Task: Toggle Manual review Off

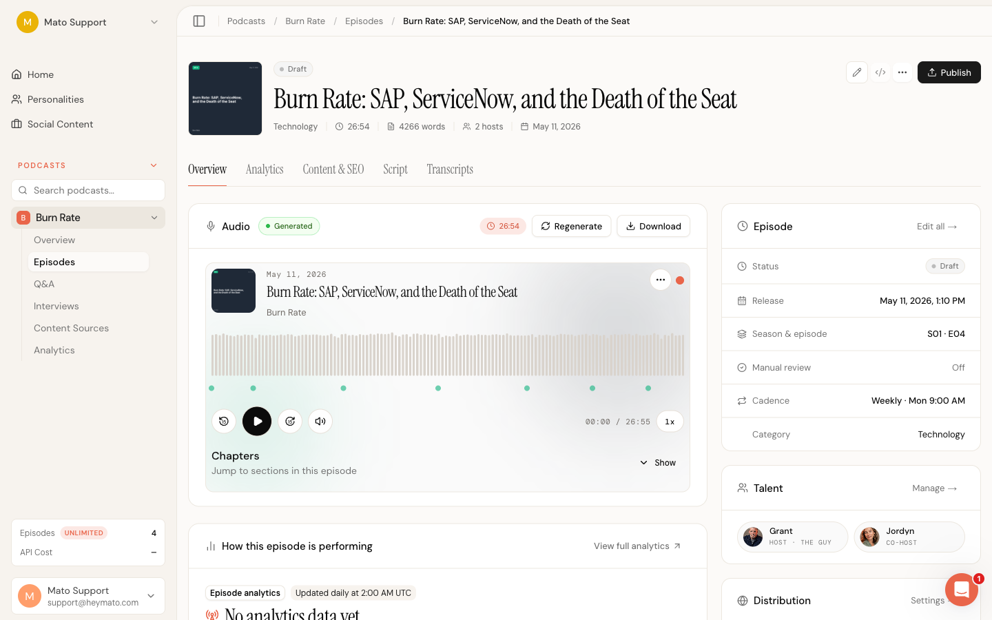Action: click(958, 368)
